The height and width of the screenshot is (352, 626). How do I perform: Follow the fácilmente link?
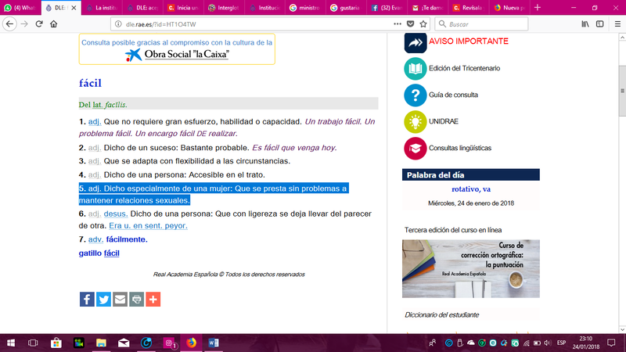126,239
